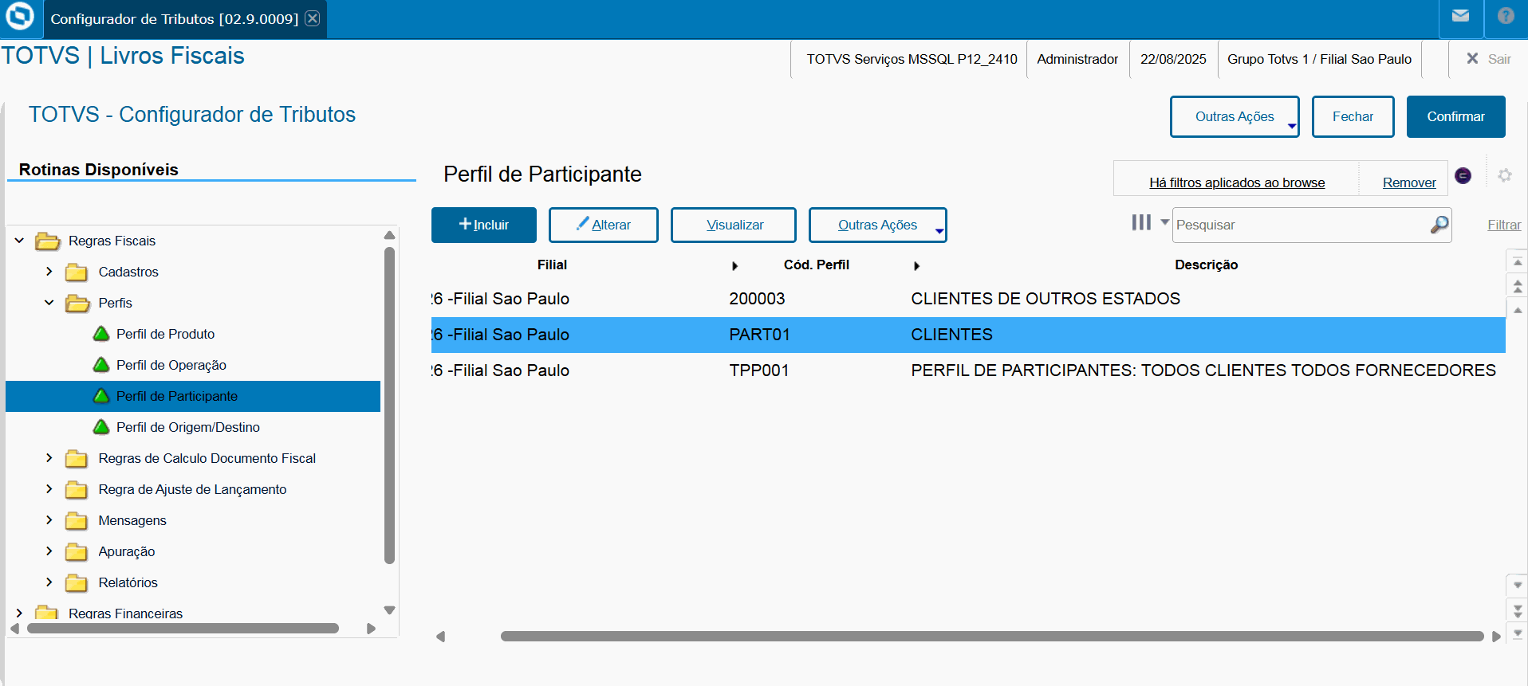Click the green triangle icon for Perfil de Produto
This screenshot has width=1528, height=686.
point(101,334)
